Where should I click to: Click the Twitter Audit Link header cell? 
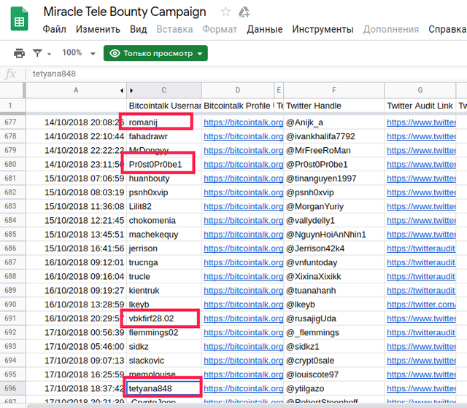(x=420, y=106)
